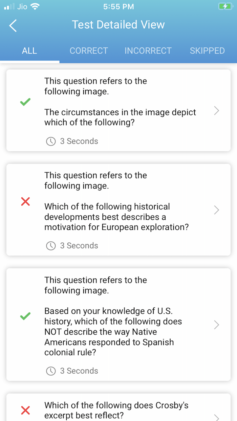
Task: Tap the red X on European exploration question
Action: coord(25,202)
